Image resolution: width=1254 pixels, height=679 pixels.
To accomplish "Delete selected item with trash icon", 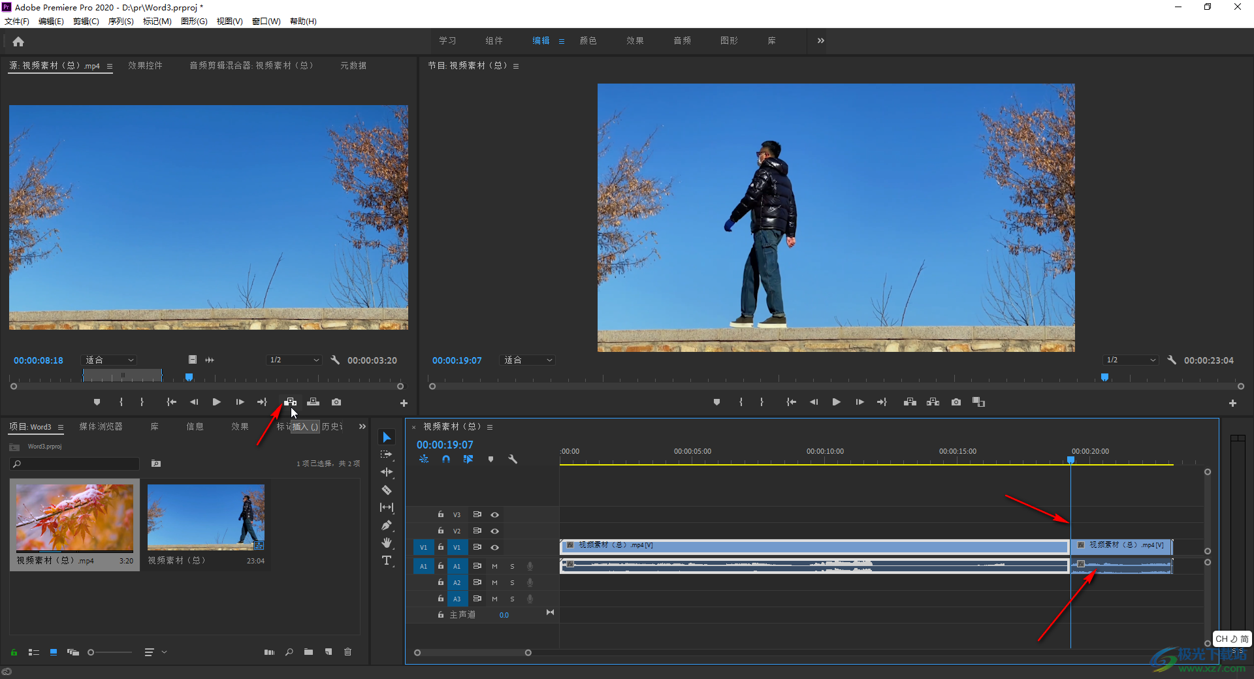I will [x=347, y=652].
